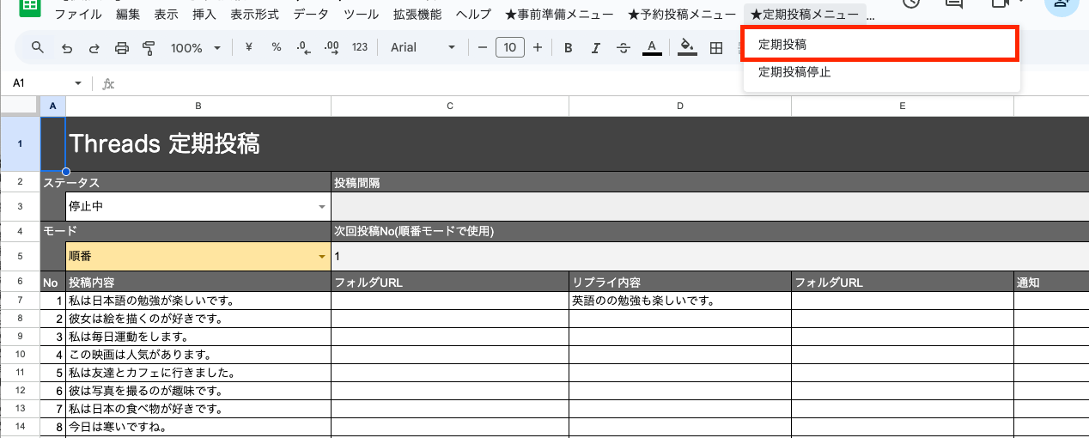
Task: Open the Arial font dropdown
Action: (x=423, y=47)
